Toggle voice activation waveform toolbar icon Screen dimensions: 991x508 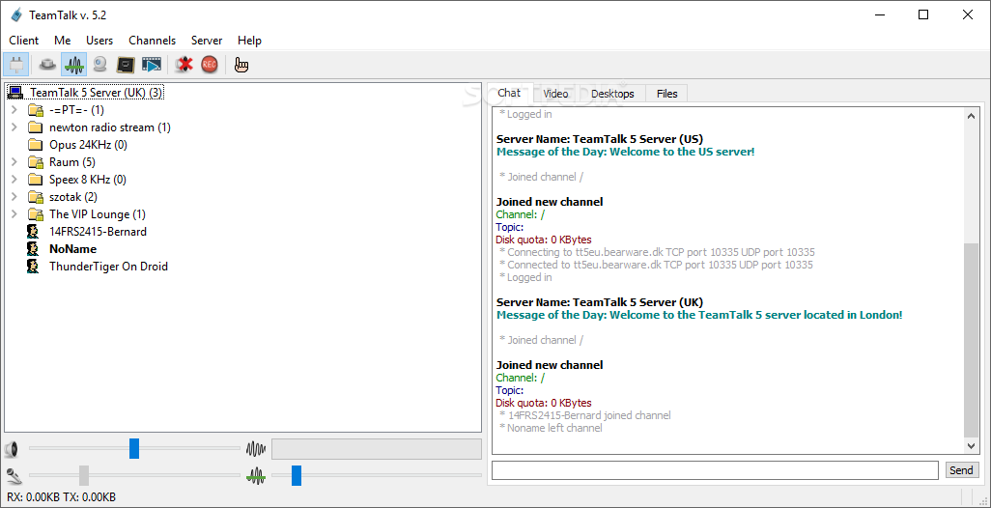pos(74,64)
